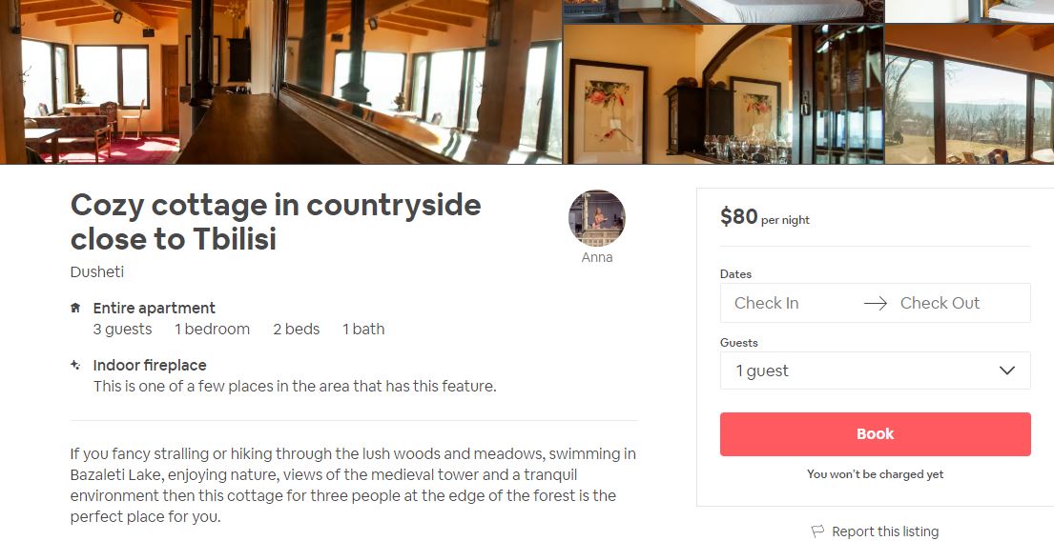Click the Indoor fireplace feature heading
Viewport: 1054px width, 541px height.
tap(150, 365)
